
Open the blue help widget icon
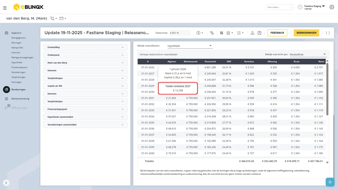tap(330, 182)
